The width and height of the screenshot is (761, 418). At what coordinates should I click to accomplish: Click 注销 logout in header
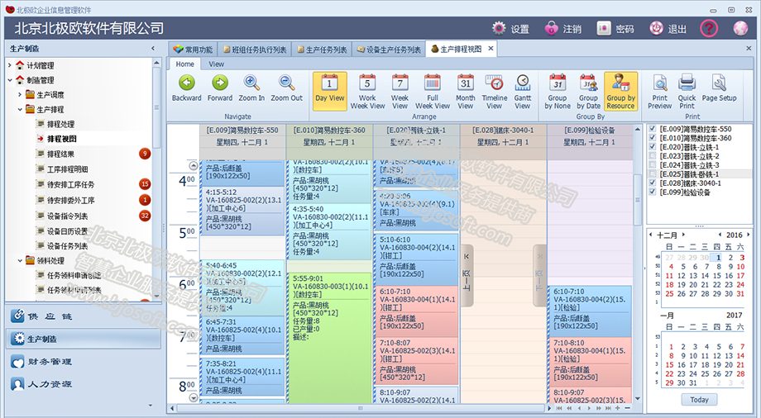[563, 29]
